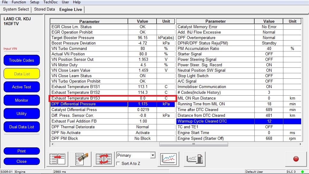Click the move-data-between-lists icon
Image resolution: width=309 pixels, height=174 pixels.
[57, 159]
